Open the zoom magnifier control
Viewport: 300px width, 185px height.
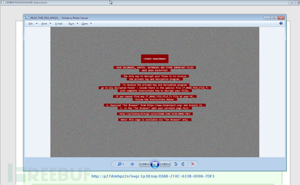120,164
